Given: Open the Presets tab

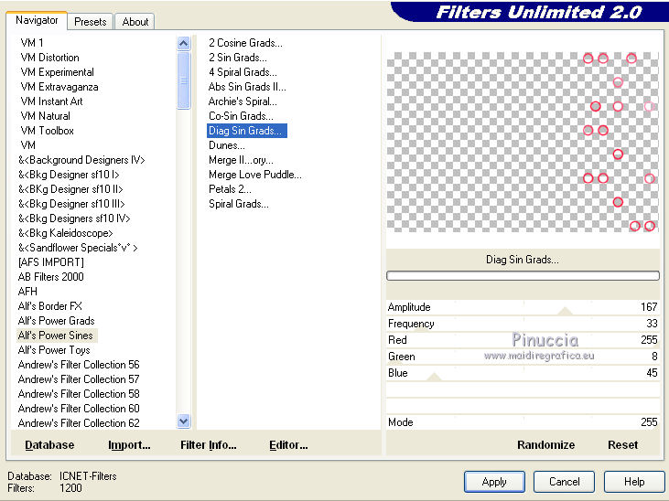Looking at the screenshot, I should click(x=90, y=22).
